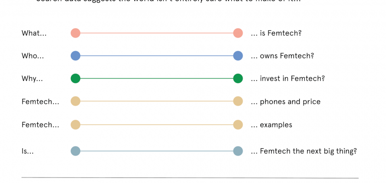This screenshot has height=183, width=386.
Task: Click the right salmon dot before "is Femtech?"
Action: (238, 33)
